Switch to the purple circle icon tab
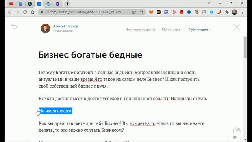 coord(57,4)
